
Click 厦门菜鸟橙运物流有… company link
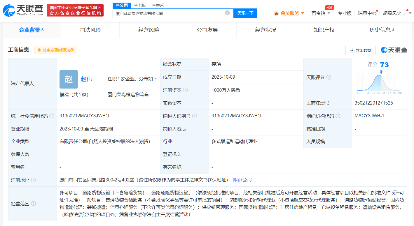(130, 95)
